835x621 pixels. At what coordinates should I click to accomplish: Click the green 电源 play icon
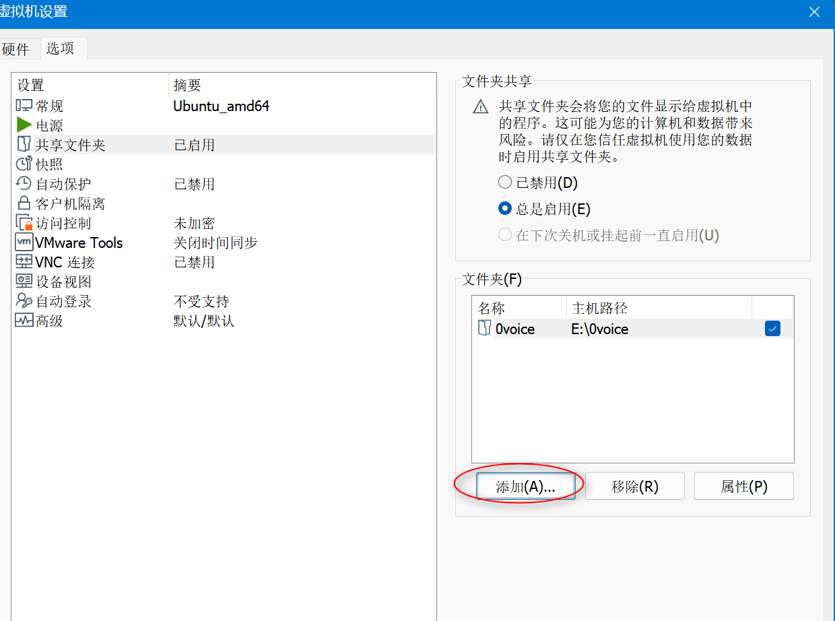[24, 125]
